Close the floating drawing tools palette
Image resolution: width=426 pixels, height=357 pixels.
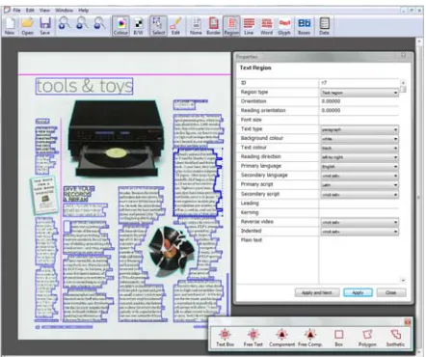click(408, 322)
